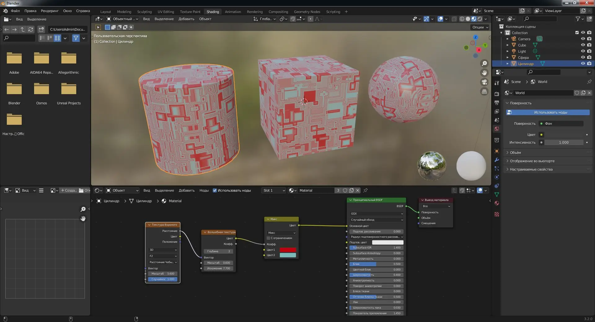This screenshot has height=322, width=595.
Task: Open the World properties tab icon
Action: click(x=497, y=129)
